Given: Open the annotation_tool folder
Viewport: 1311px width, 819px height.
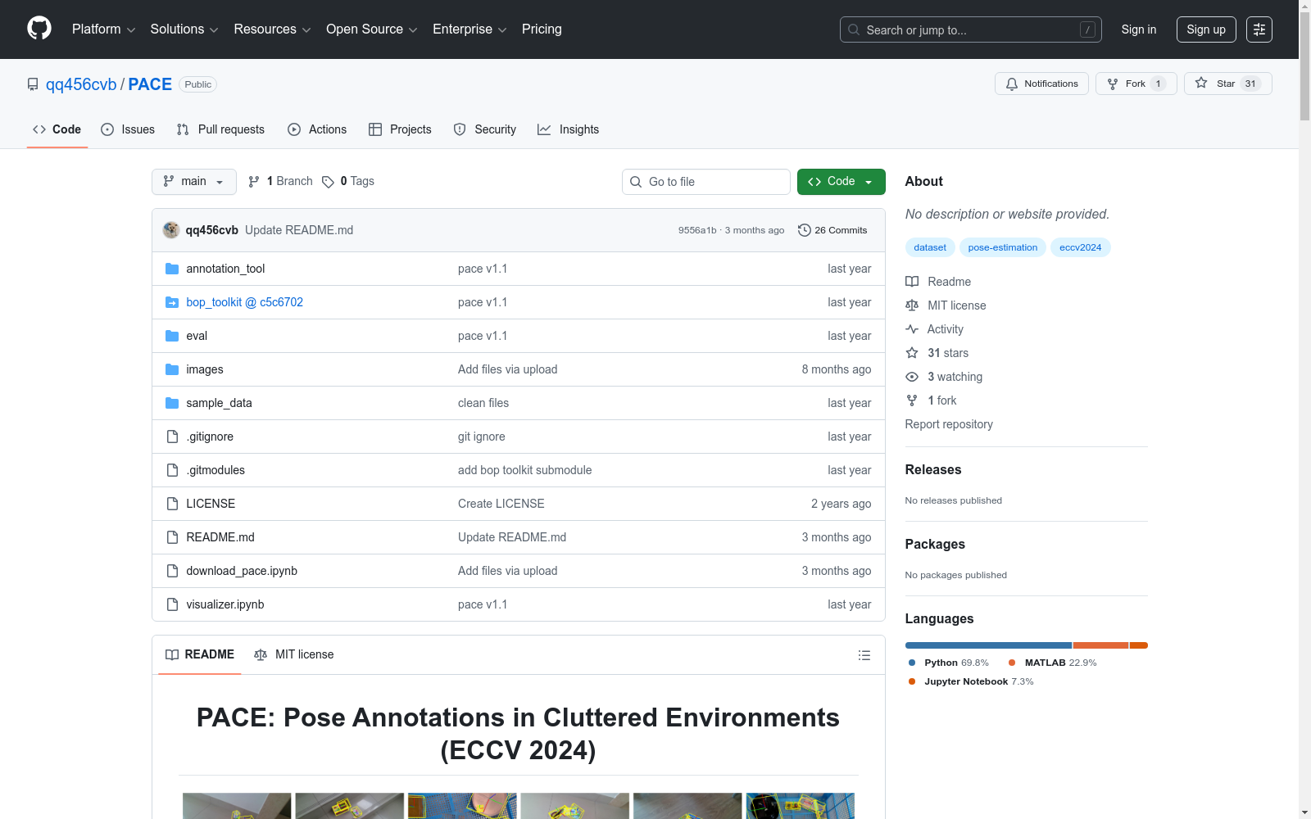Looking at the screenshot, I should (x=225, y=269).
